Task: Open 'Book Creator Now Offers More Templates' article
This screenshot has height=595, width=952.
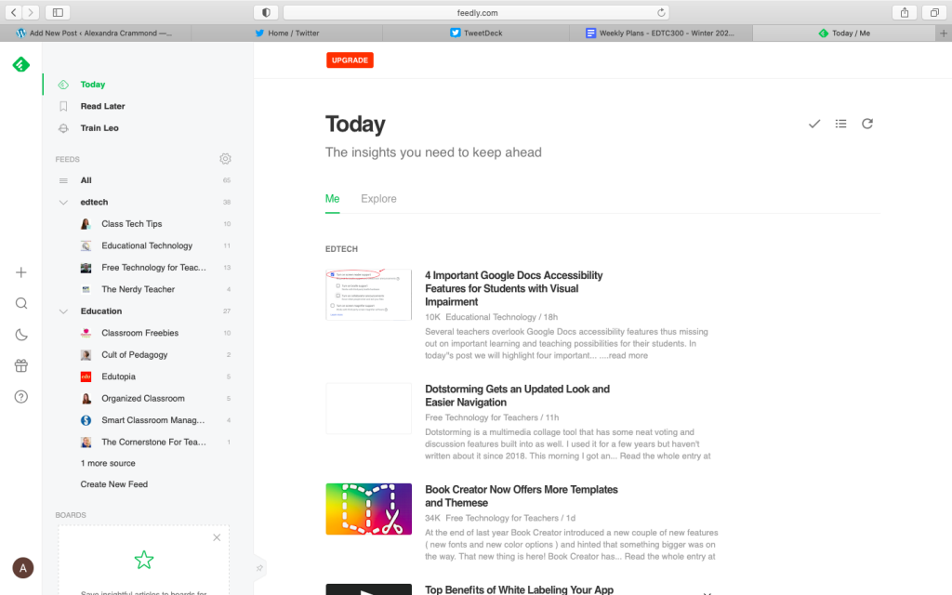Action: tap(522, 496)
